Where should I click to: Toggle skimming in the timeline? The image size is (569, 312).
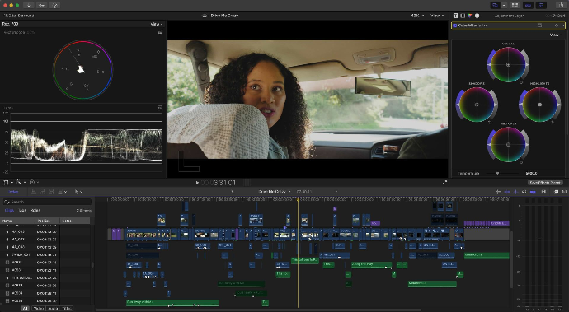pyautogui.click(x=507, y=192)
